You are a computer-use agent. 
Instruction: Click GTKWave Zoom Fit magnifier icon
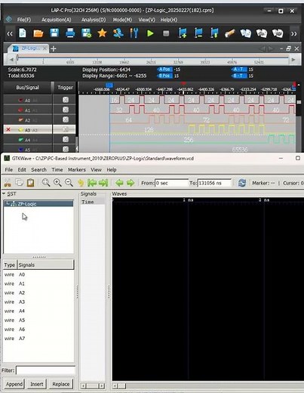46,183
